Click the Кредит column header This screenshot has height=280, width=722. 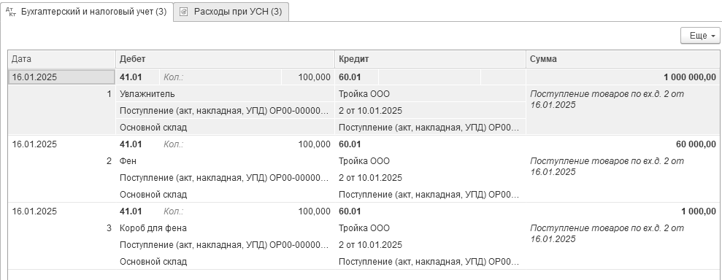431,59
